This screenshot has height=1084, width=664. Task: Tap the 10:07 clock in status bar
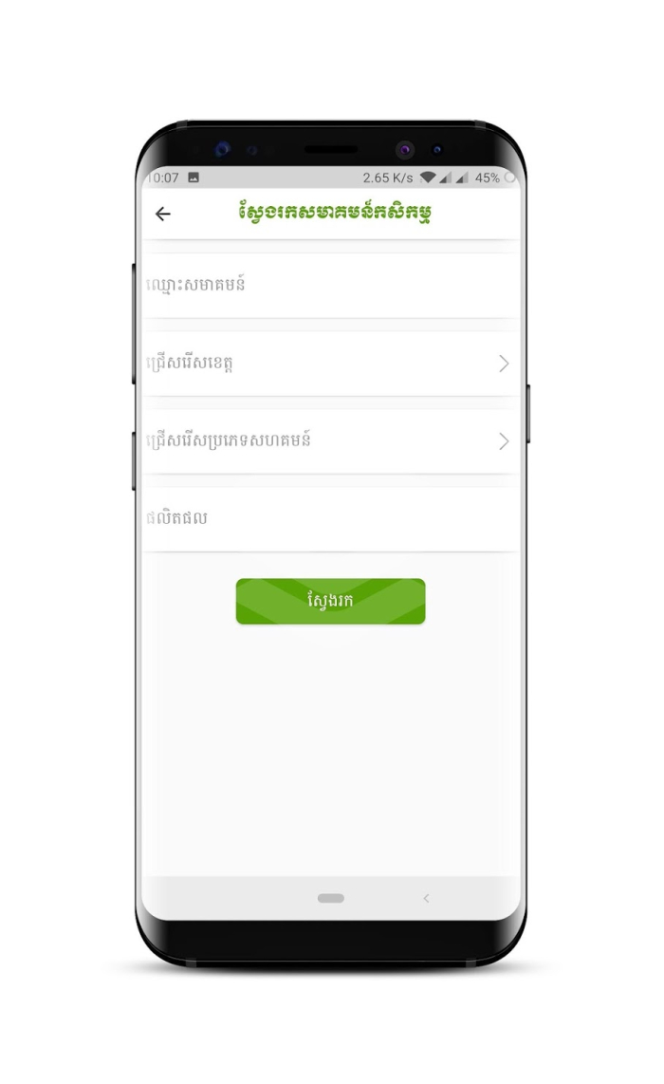coord(163,178)
